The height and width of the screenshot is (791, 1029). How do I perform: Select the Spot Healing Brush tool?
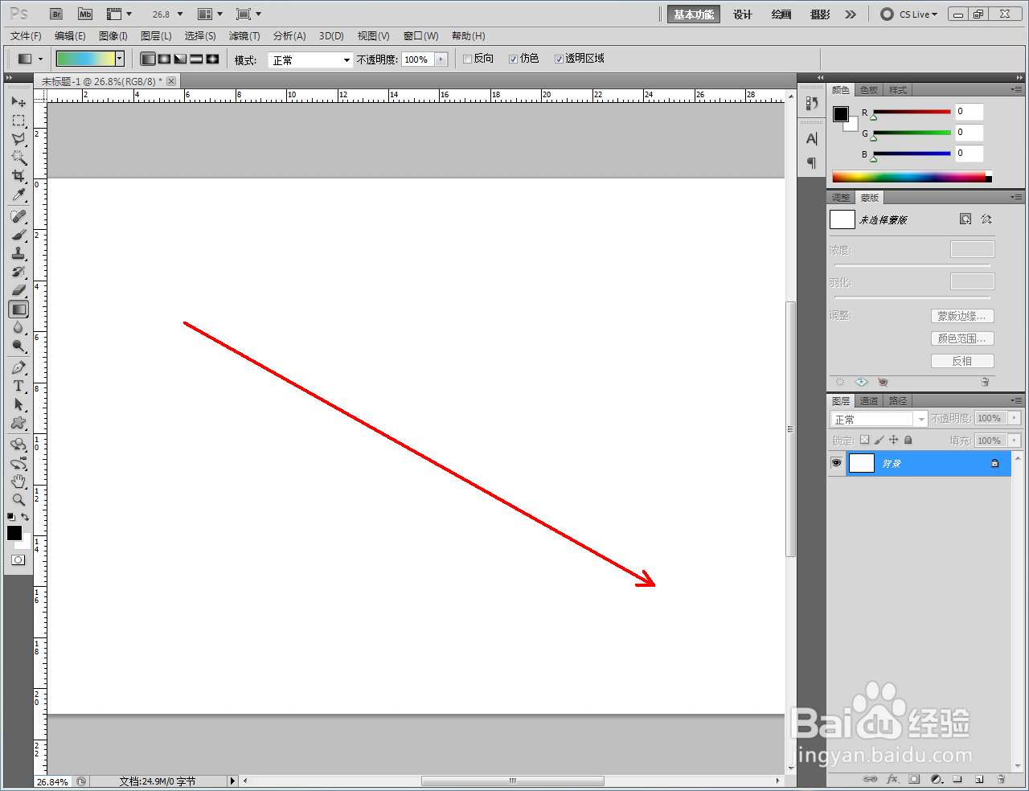18,216
